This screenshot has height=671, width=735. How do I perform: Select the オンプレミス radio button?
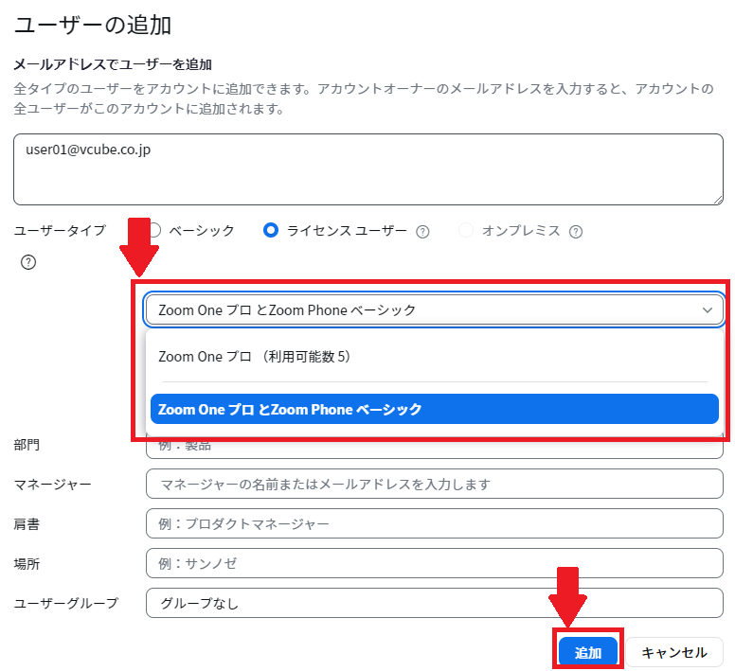[465, 230]
